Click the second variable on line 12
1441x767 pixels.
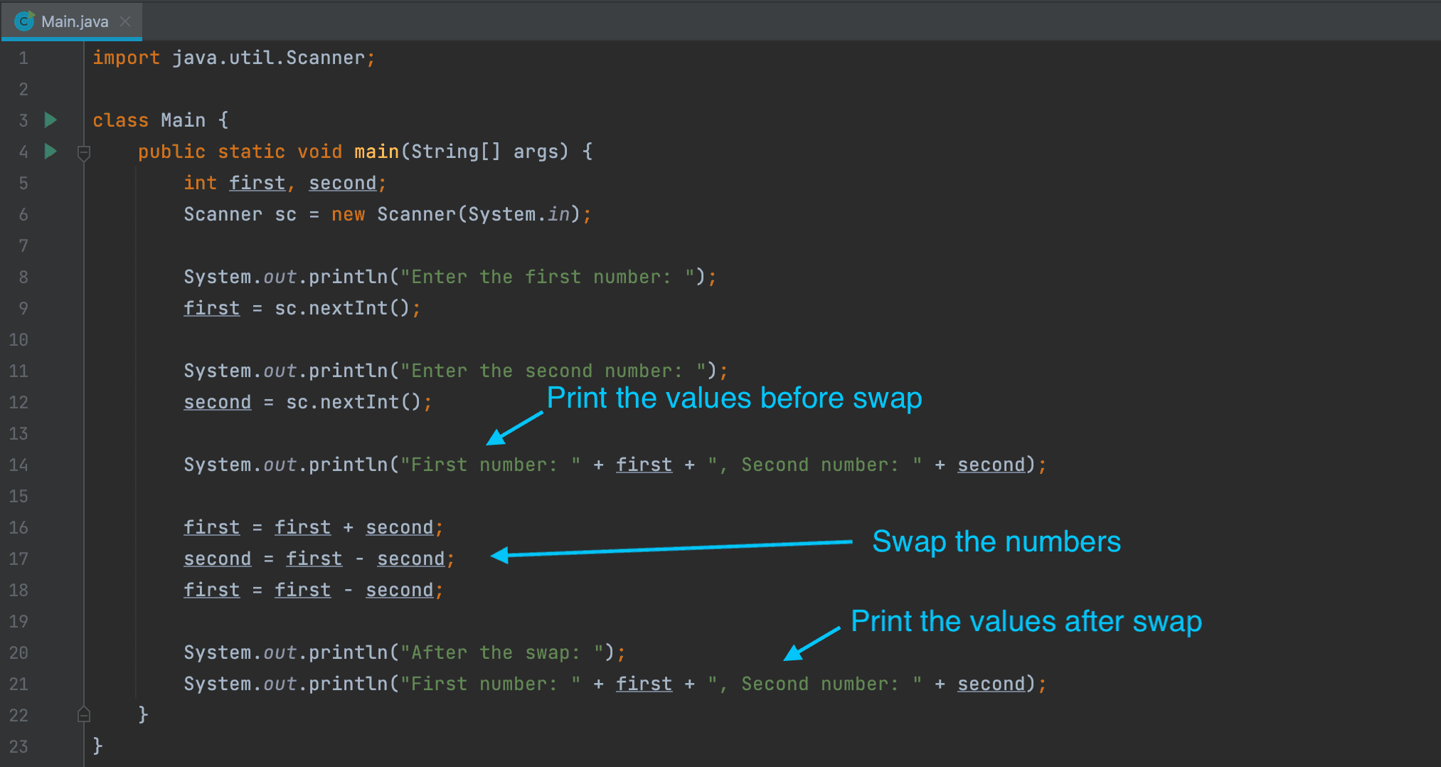pyautogui.click(x=217, y=402)
